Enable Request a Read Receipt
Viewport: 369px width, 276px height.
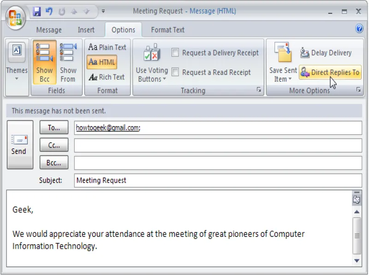tap(175, 72)
